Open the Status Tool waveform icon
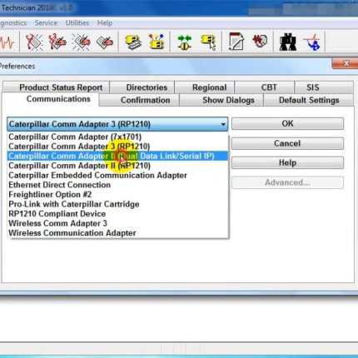358x358 pixels. [x=7, y=42]
